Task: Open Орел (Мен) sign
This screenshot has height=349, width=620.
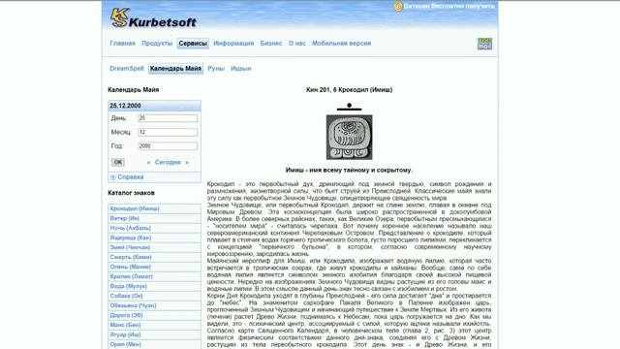Action: tap(125, 344)
